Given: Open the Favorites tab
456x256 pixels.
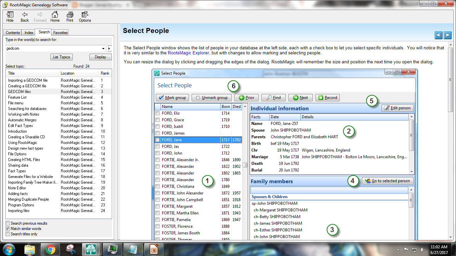Looking at the screenshot, I should coord(60,33).
